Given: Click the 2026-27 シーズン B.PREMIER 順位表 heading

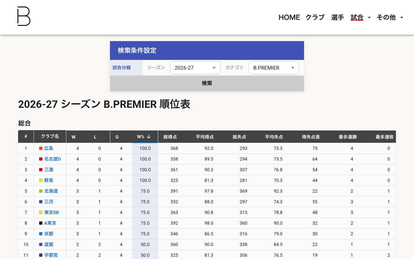Looking at the screenshot, I should (104, 104).
